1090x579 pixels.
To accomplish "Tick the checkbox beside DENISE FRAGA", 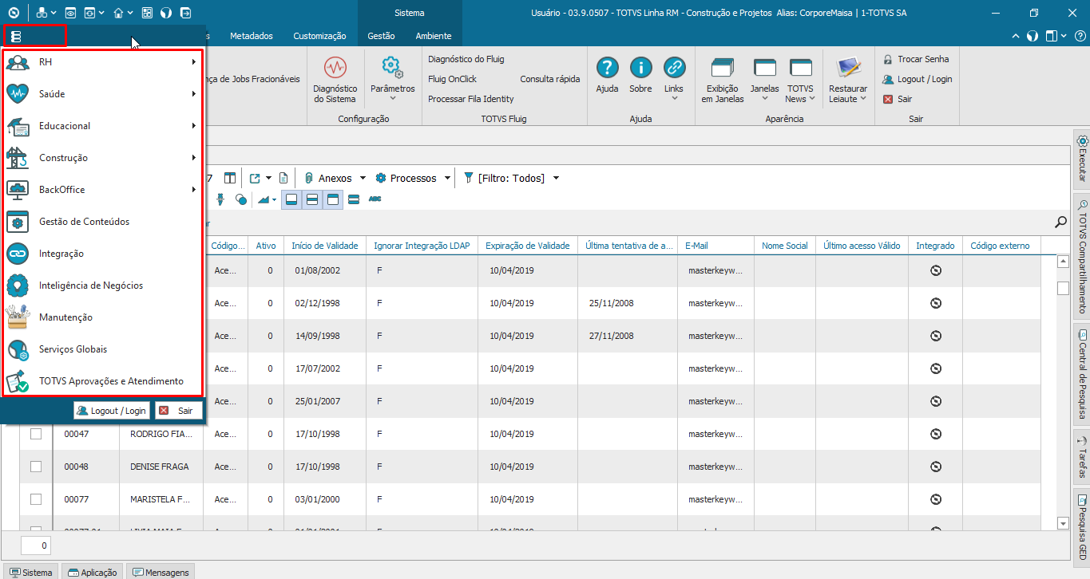I will click(36, 467).
